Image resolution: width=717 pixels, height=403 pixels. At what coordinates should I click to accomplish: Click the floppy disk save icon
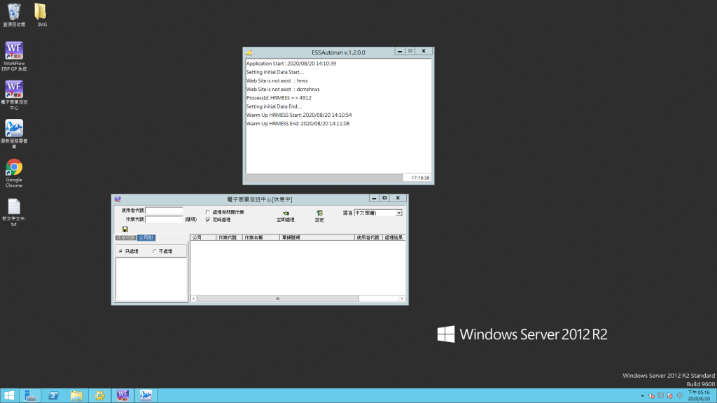125,229
